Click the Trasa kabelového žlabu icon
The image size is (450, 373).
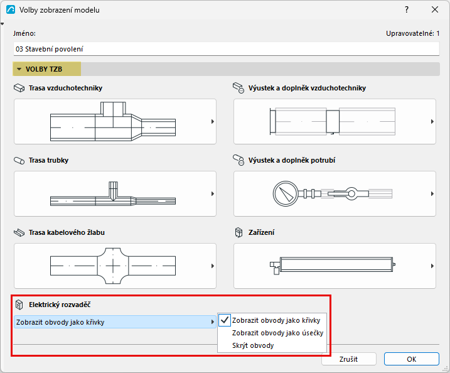19,232
